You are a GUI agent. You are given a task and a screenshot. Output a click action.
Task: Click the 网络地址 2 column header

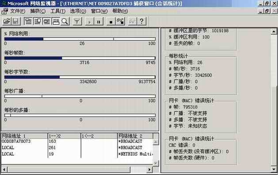(x=135, y=136)
